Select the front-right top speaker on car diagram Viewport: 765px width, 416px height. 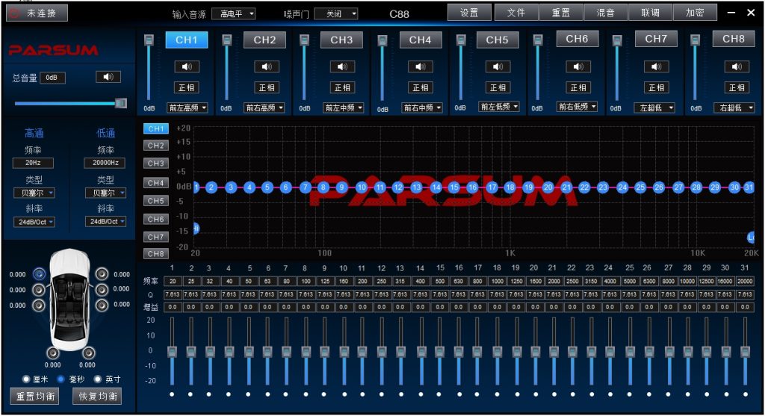[x=102, y=274]
